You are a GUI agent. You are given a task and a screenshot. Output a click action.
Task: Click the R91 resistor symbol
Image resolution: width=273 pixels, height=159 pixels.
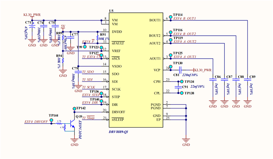tap(98, 38)
